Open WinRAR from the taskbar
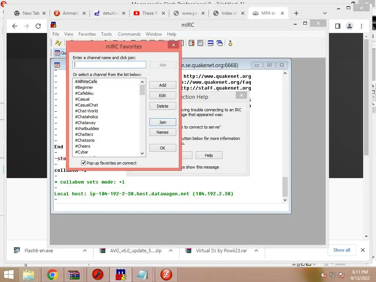This screenshot has width=376, height=282. 74,275
